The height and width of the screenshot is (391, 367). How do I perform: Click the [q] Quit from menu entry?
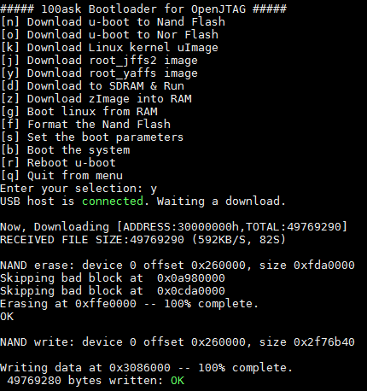coord(61,176)
